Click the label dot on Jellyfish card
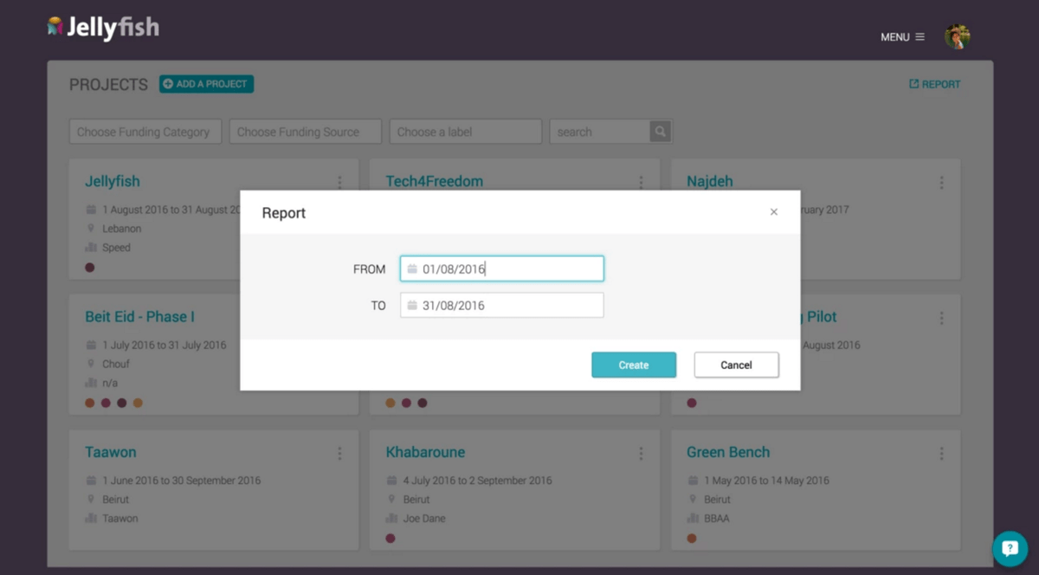 tap(90, 268)
